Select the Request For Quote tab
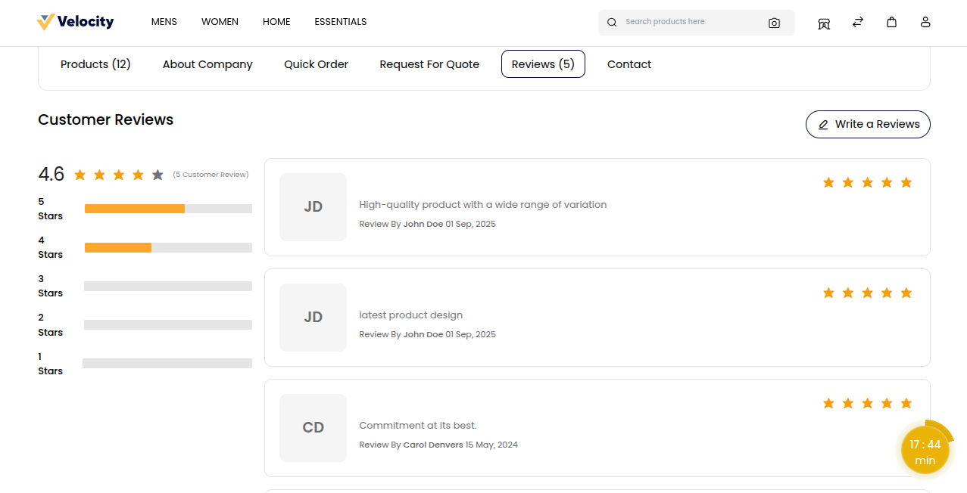967x493 pixels. pyautogui.click(x=429, y=64)
